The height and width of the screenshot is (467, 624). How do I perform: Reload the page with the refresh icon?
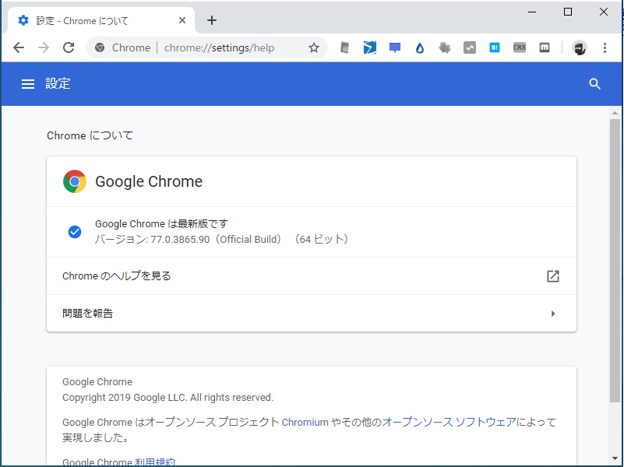pos(69,47)
